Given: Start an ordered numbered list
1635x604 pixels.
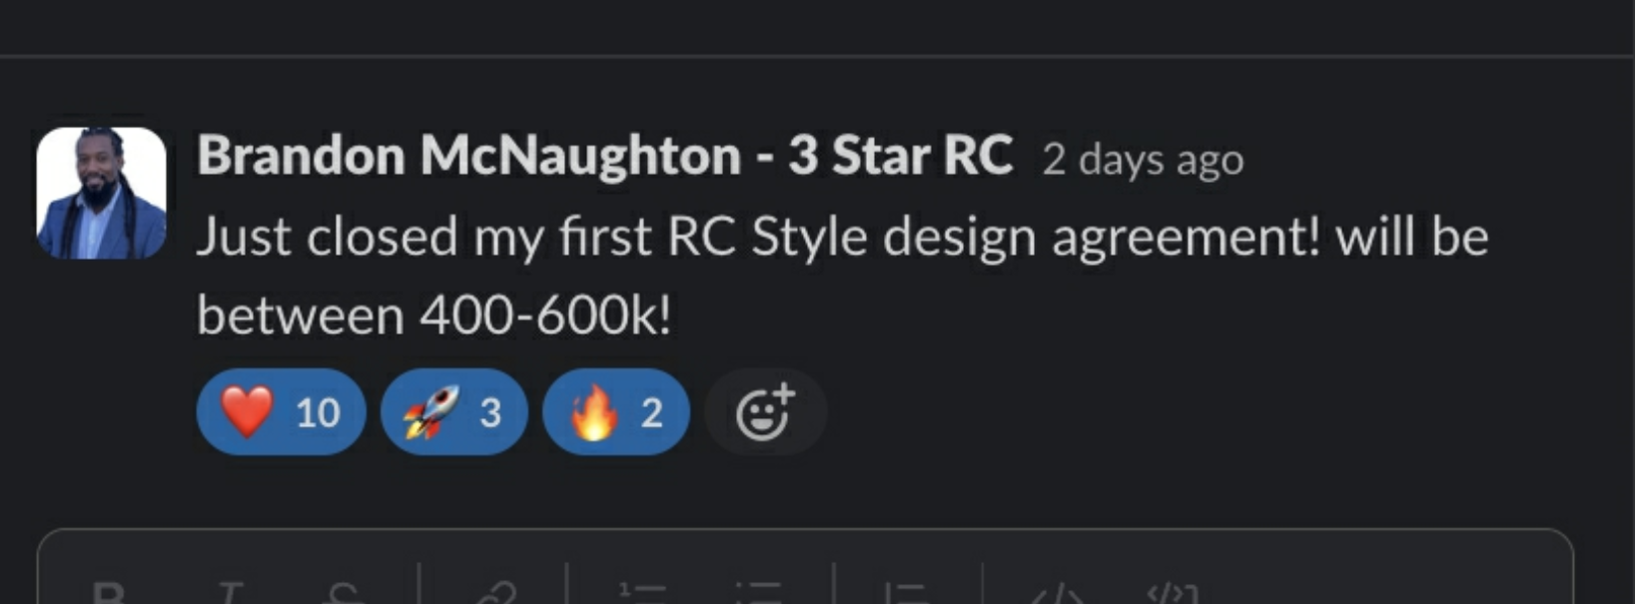Looking at the screenshot, I should tap(642, 593).
